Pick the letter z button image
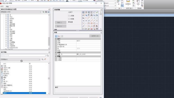Screen dimensions: 174x98 tap(97, 18)
